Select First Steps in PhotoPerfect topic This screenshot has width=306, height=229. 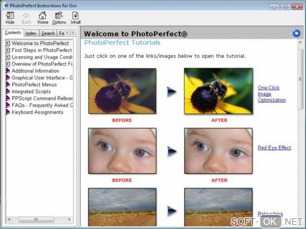[x=42, y=50]
